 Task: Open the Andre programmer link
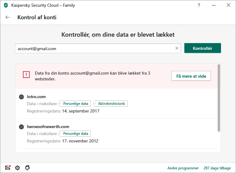pyautogui.click(x=183, y=168)
